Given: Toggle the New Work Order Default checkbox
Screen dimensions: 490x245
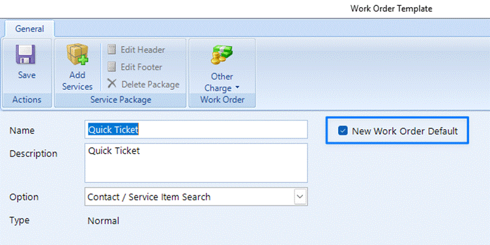Looking at the screenshot, I should [343, 130].
